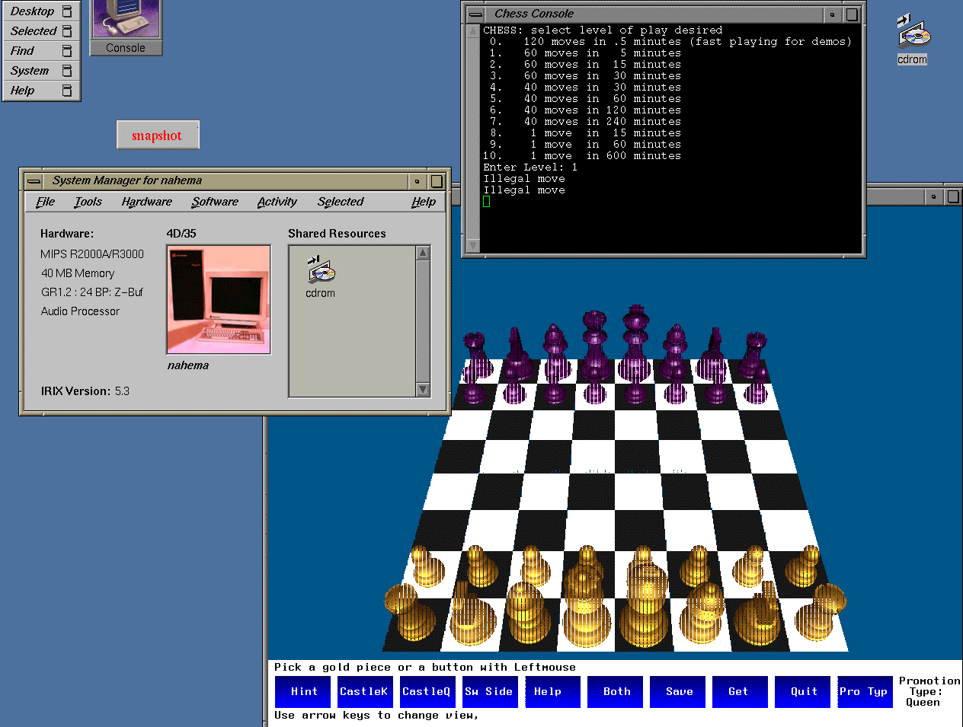The width and height of the screenshot is (963, 727).
Task: Open the Hardware menu
Action: tap(146, 202)
